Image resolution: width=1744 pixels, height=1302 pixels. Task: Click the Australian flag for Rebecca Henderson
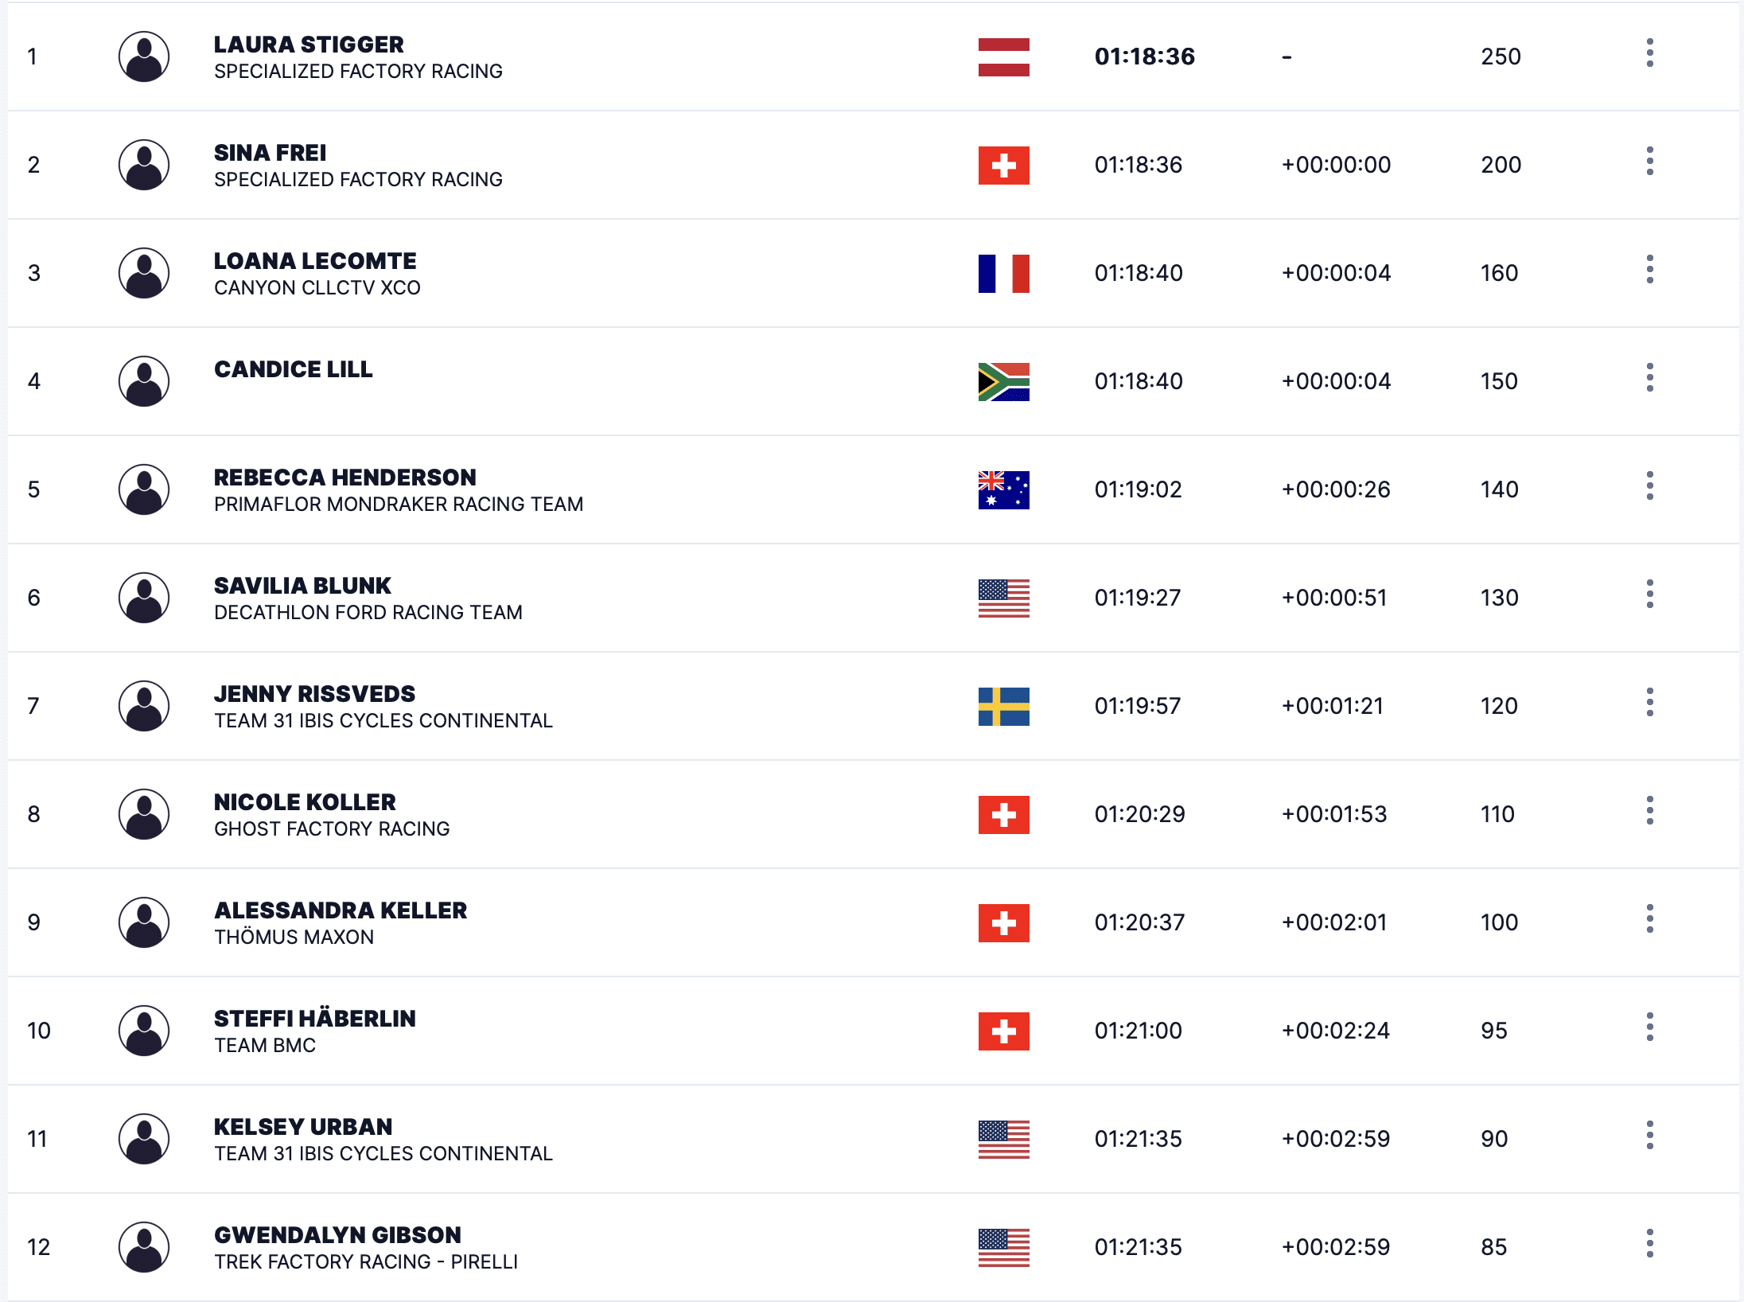point(1003,490)
